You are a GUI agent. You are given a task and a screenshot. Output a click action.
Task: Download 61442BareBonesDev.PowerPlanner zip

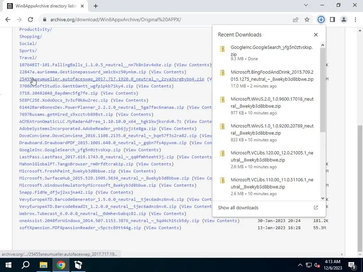point(102,107)
